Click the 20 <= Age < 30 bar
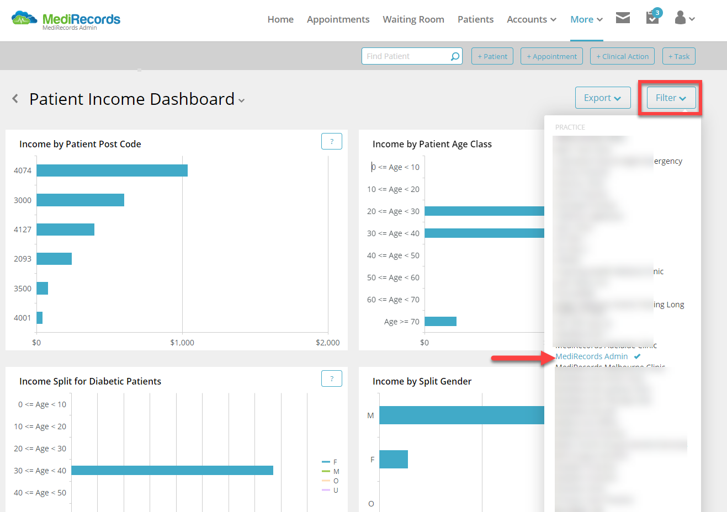Screen dimensions: 727x512 [484, 211]
